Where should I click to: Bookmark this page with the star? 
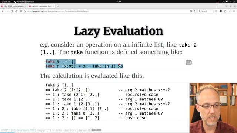194,11
